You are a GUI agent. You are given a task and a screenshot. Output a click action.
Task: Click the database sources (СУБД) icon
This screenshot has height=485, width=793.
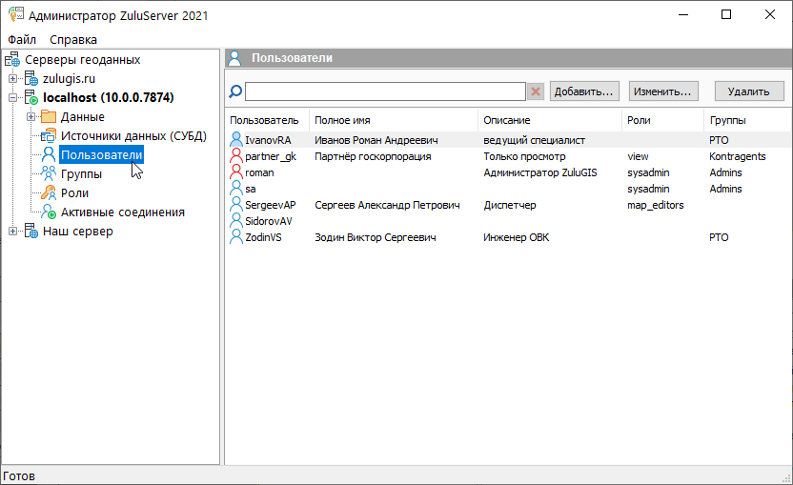coord(49,136)
